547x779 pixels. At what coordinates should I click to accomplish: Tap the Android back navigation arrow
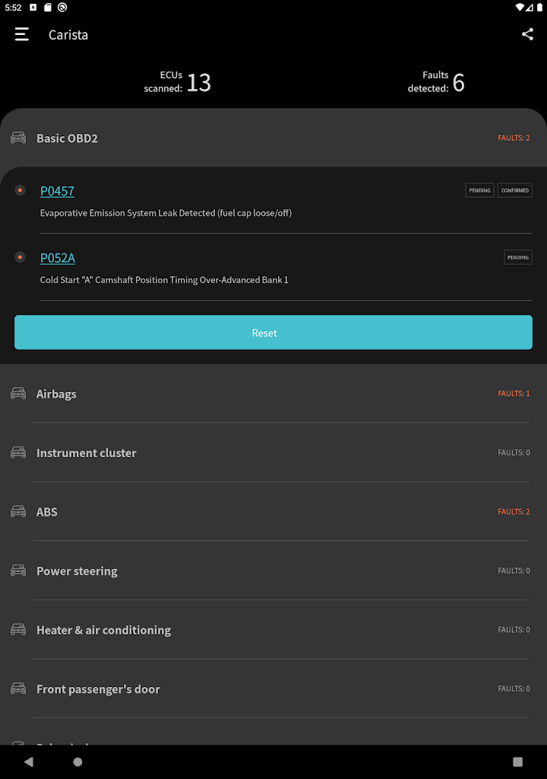tap(29, 762)
